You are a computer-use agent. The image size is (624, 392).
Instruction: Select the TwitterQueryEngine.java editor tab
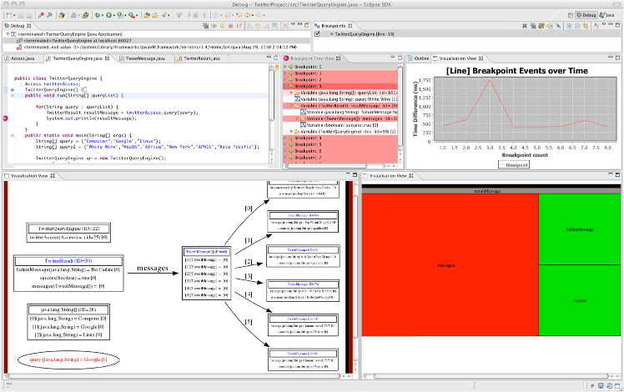pos(78,58)
